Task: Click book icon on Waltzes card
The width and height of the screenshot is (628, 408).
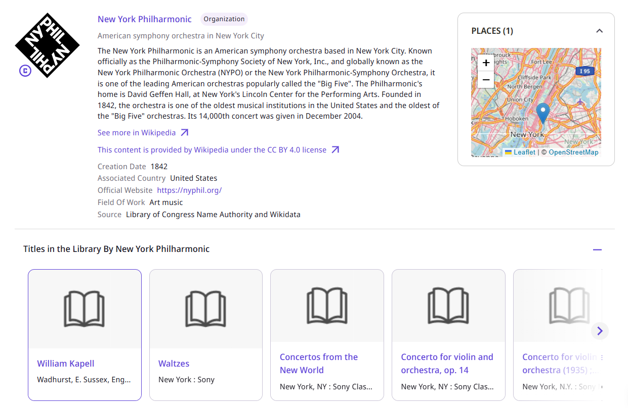Action: tap(205, 308)
